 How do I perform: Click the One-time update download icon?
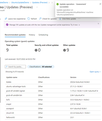click(60, 19)
